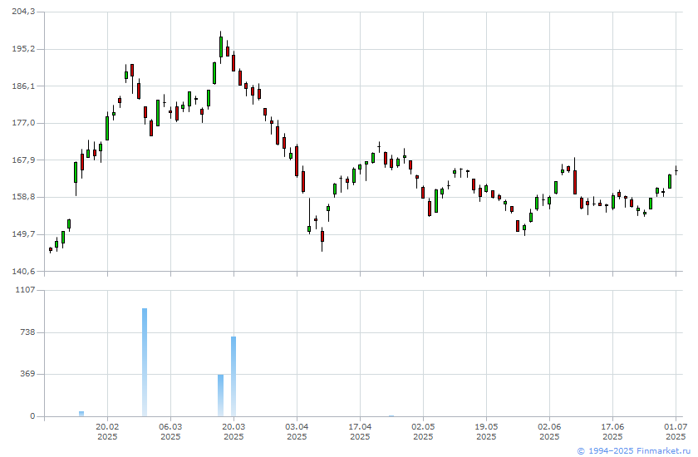Click the 20.03 2025 date label
698x457 pixels.
tap(233, 431)
